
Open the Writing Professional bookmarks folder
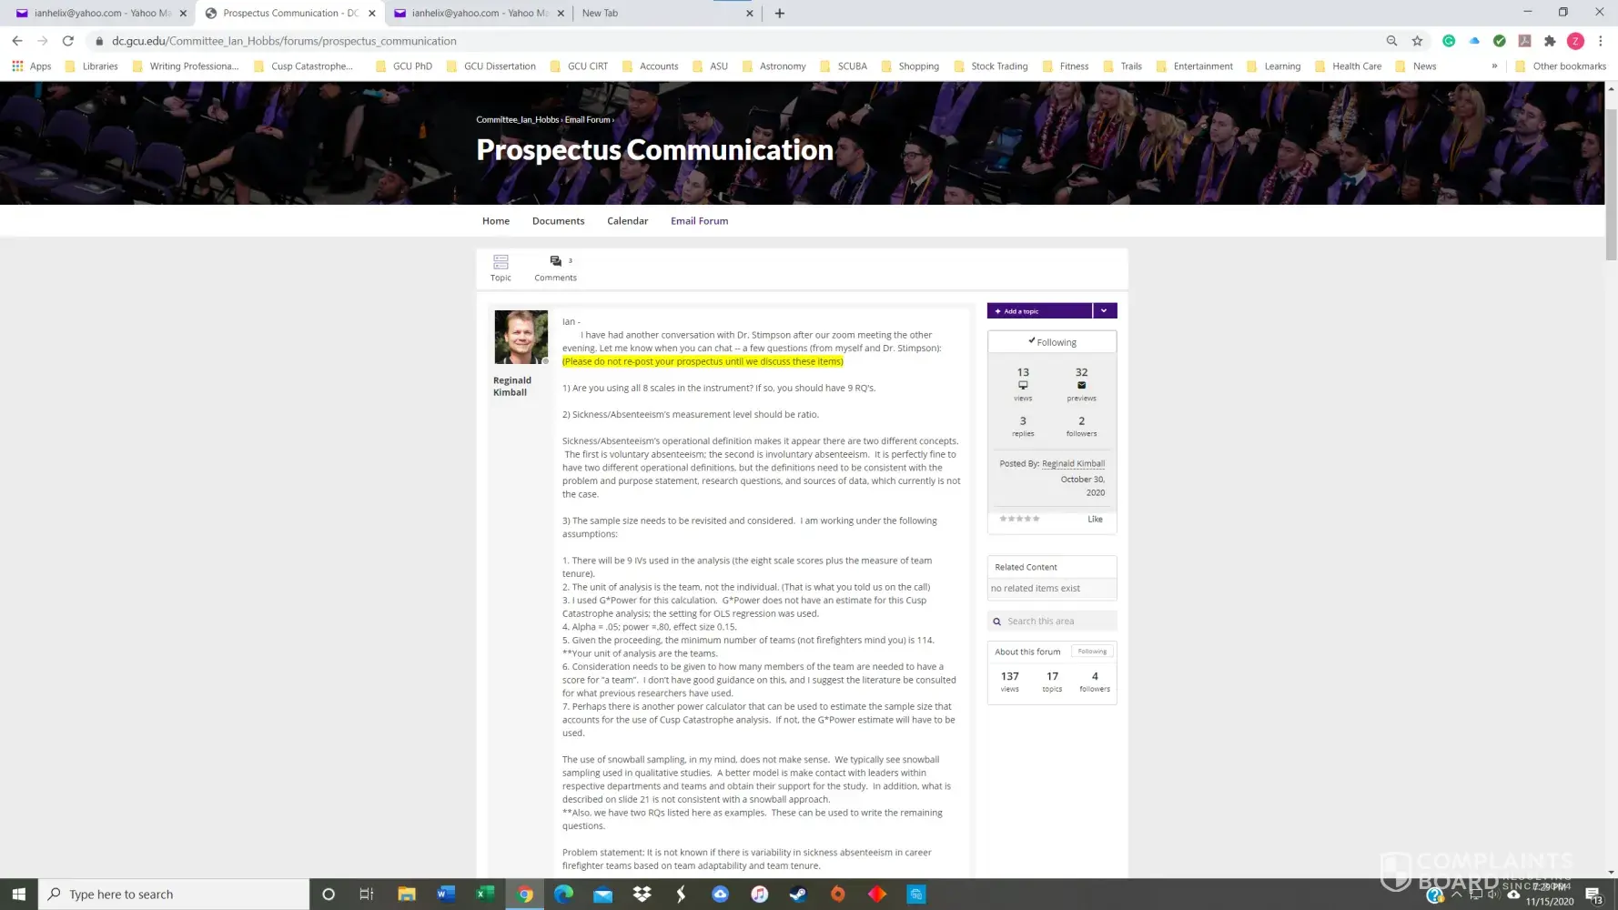point(186,66)
